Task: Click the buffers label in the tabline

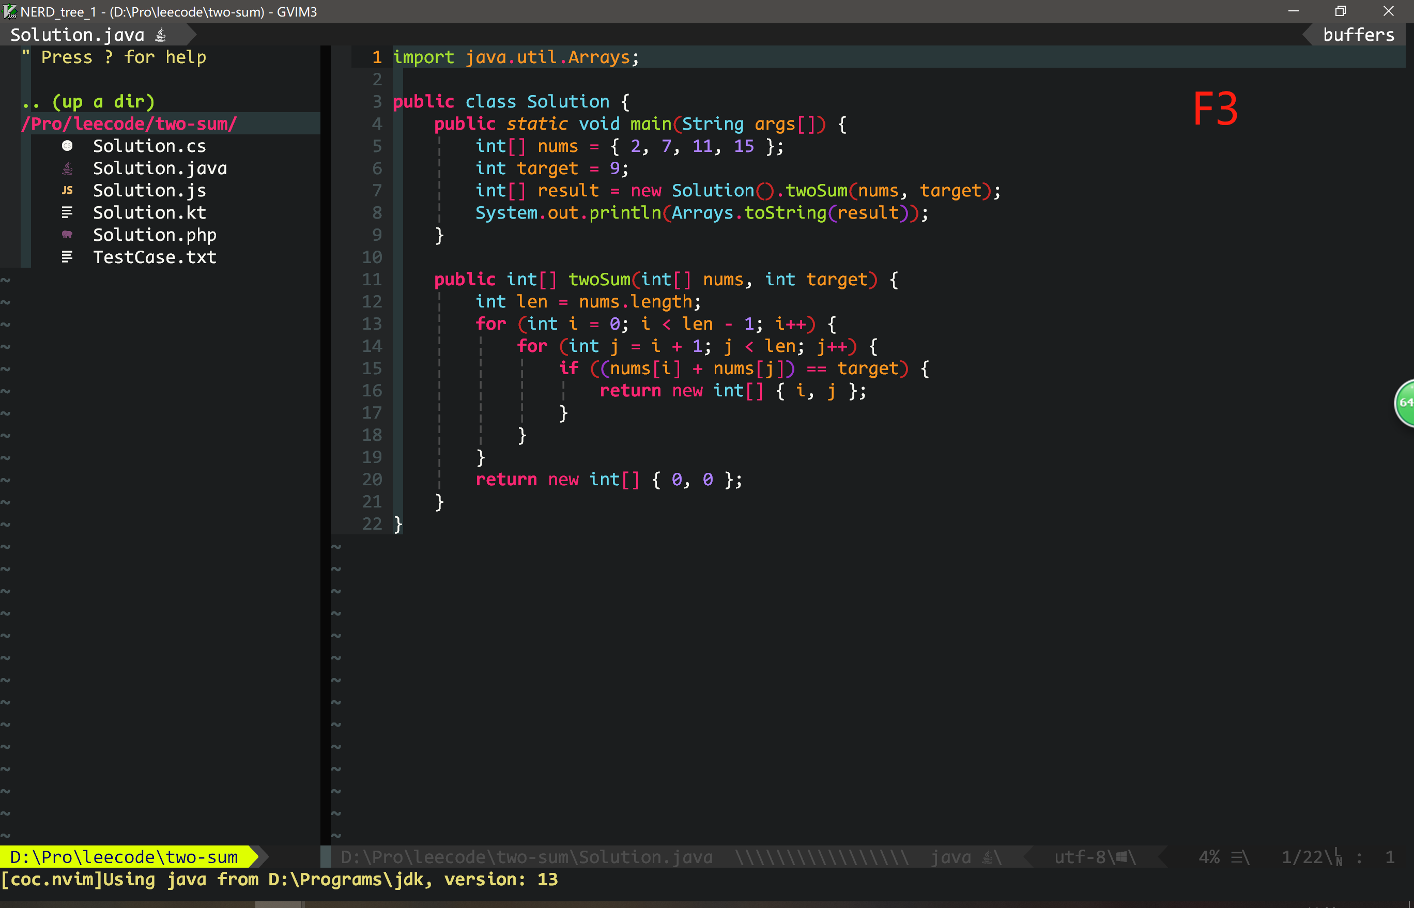Action: point(1358,35)
